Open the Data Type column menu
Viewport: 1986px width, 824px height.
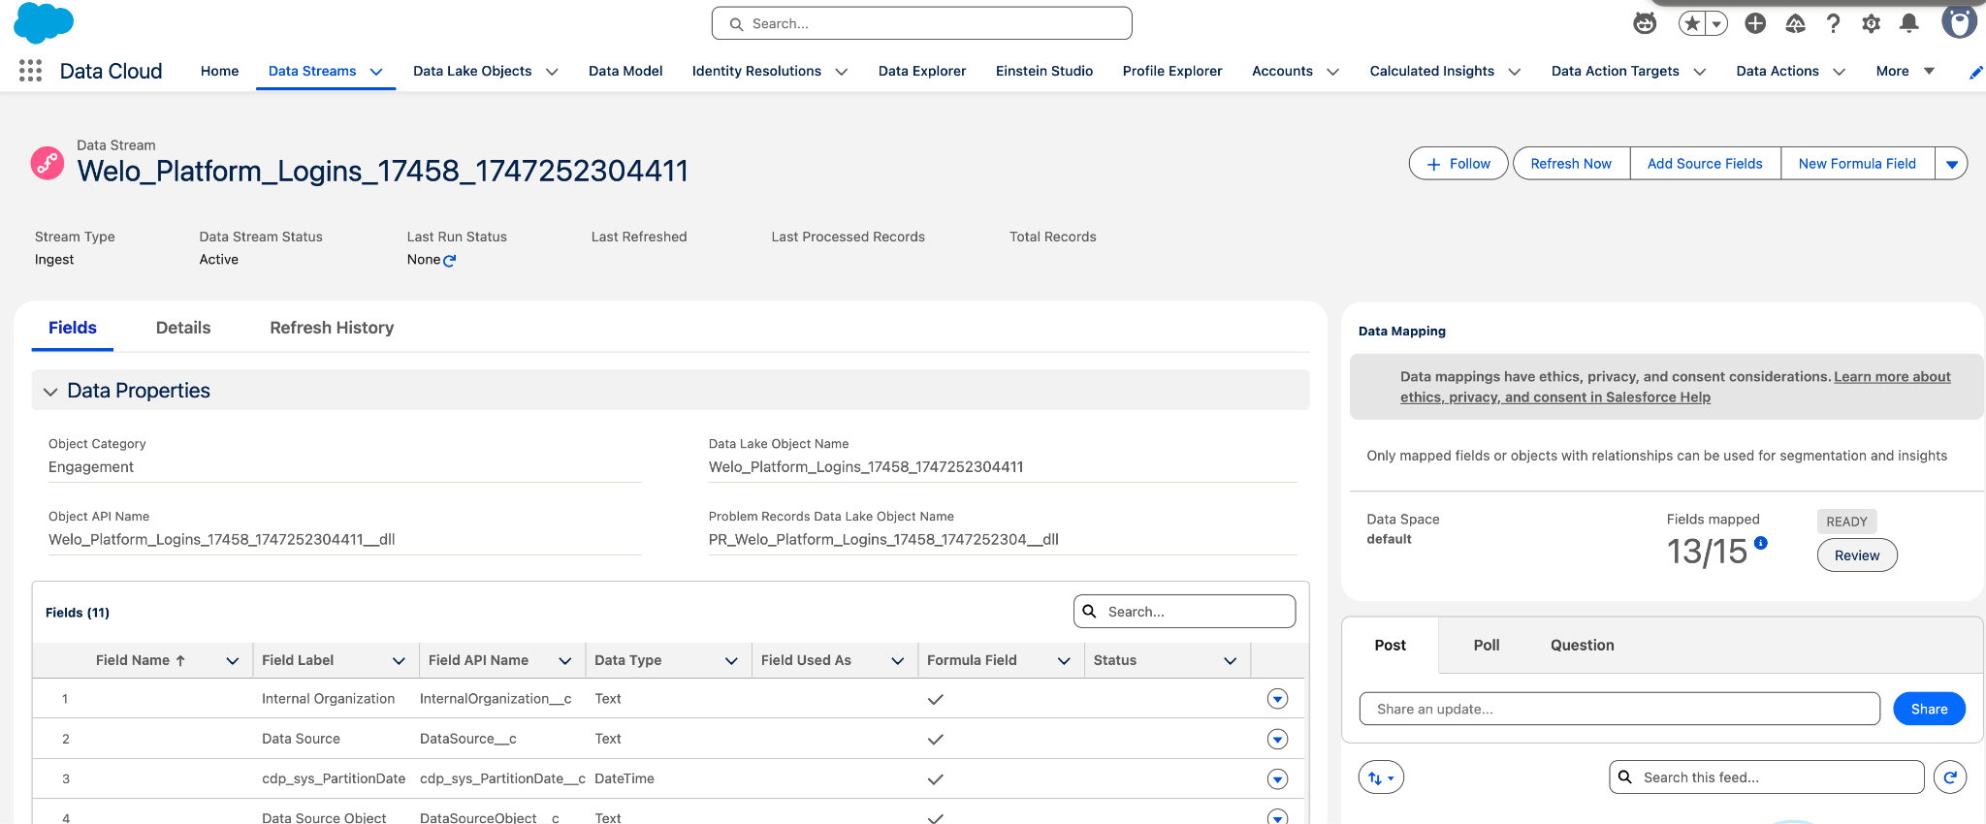point(731,661)
